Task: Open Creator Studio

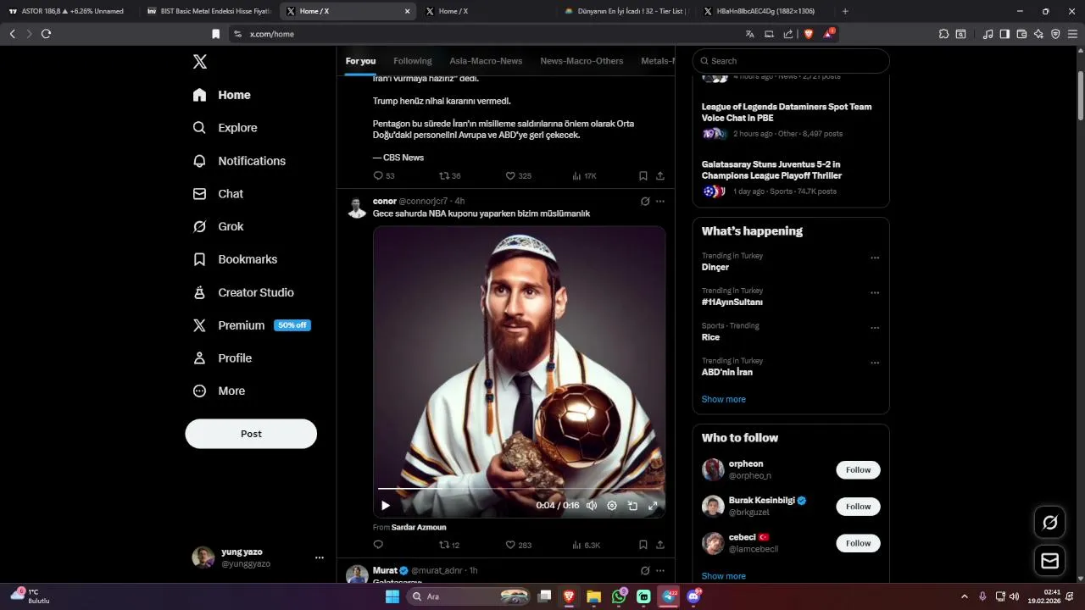Action: tap(244, 292)
